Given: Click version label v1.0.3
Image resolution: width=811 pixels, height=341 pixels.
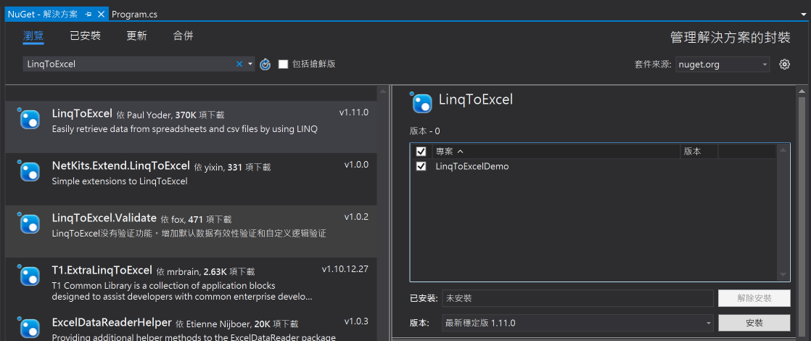Looking at the screenshot, I should click(356, 321).
